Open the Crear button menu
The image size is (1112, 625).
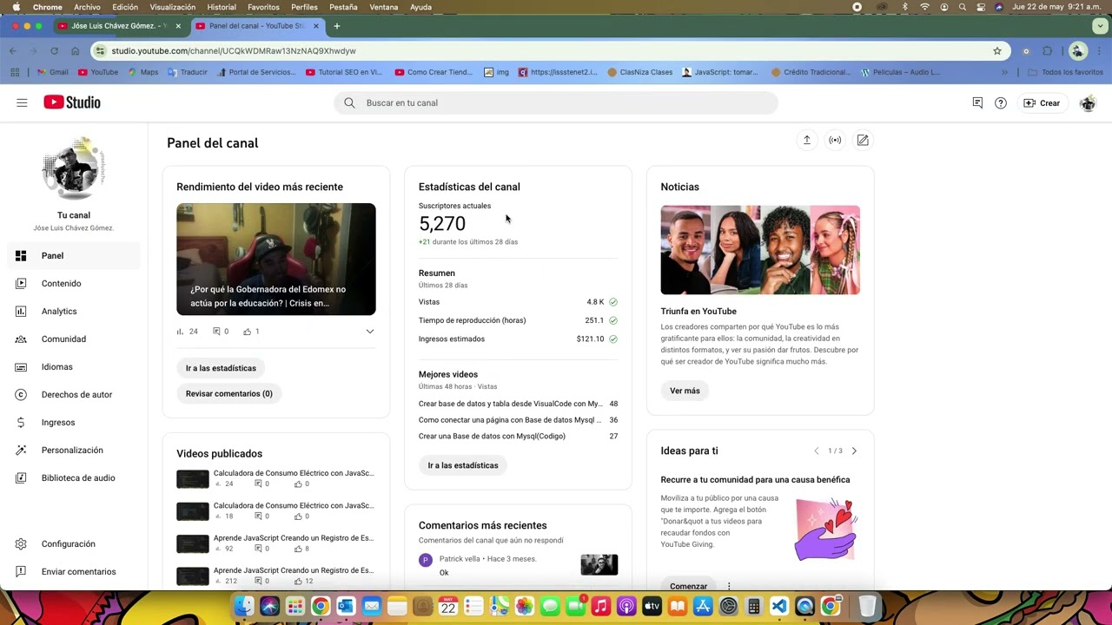click(x=1042, y=102)
